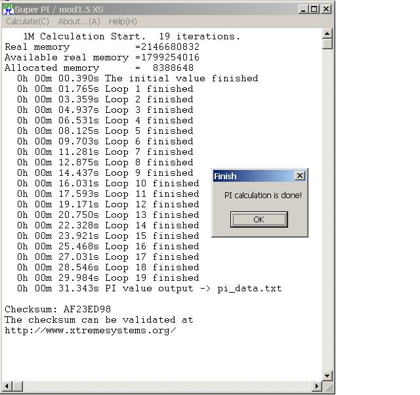Click the 'Loop 8 finished' line
The image size is (420, 395).
click(105, 162)
